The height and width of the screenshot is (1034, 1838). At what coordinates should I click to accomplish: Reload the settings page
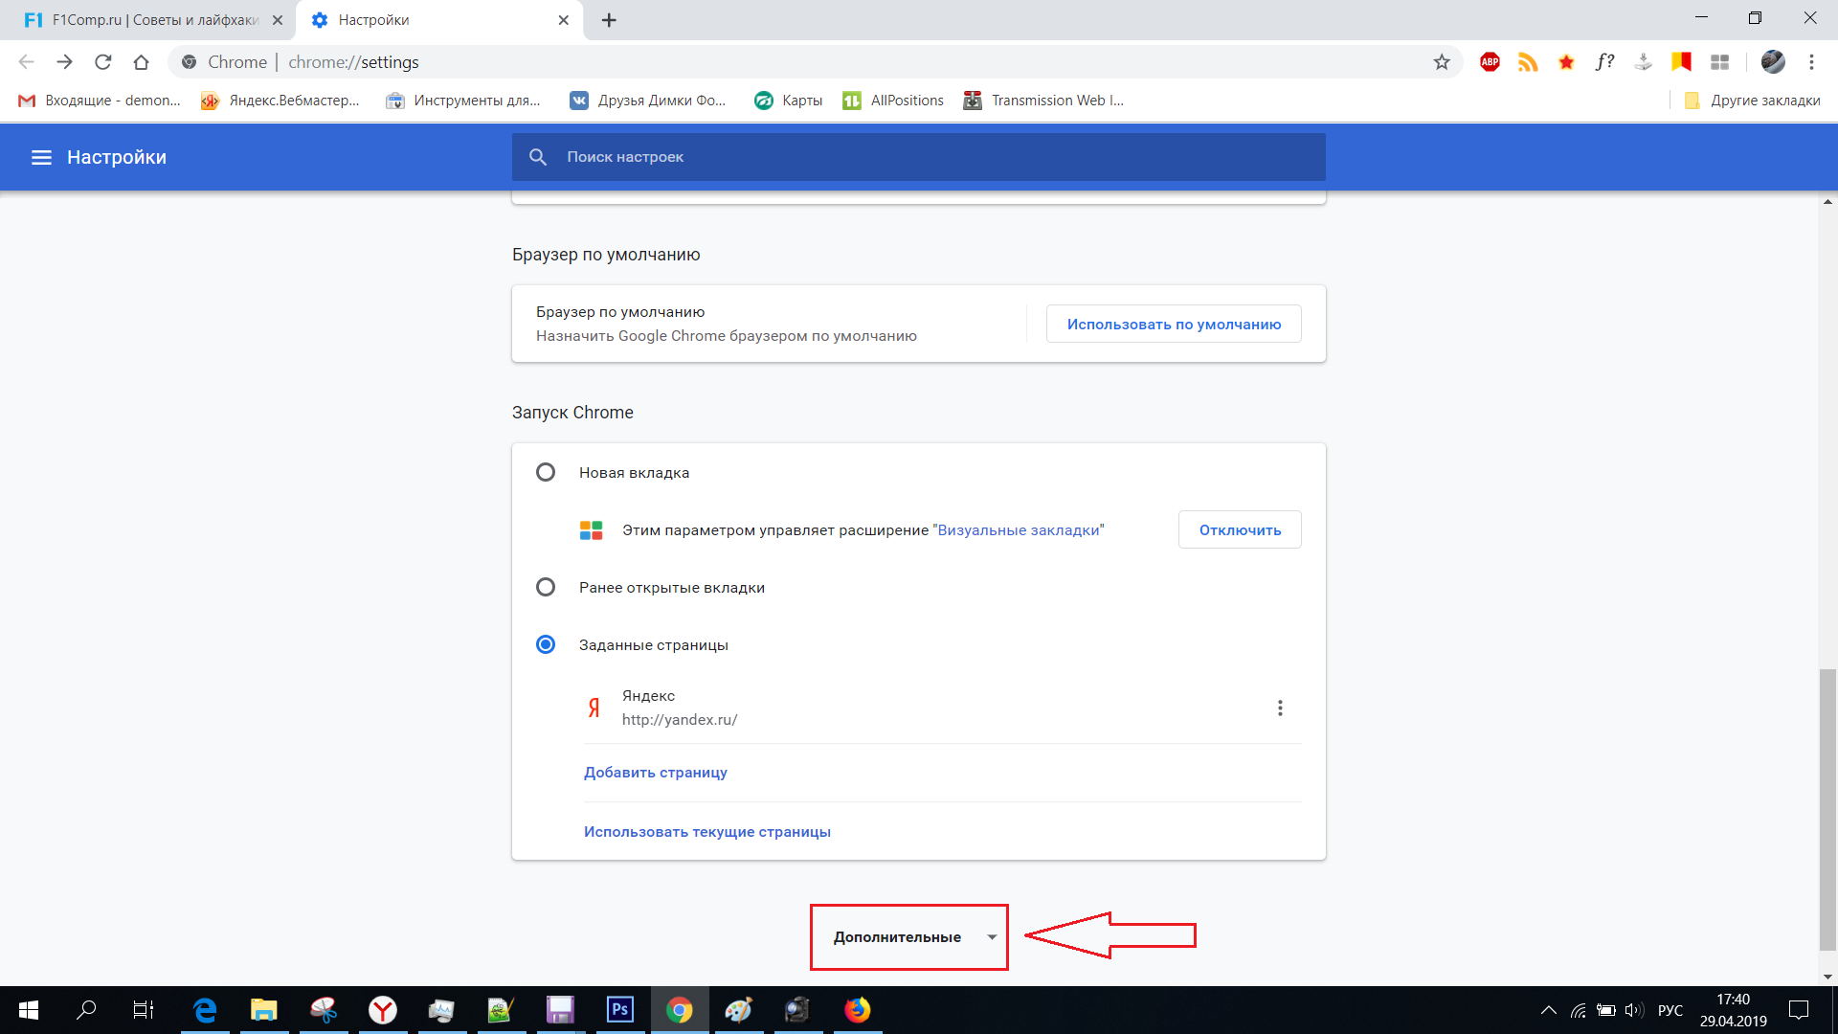[103, 62]
